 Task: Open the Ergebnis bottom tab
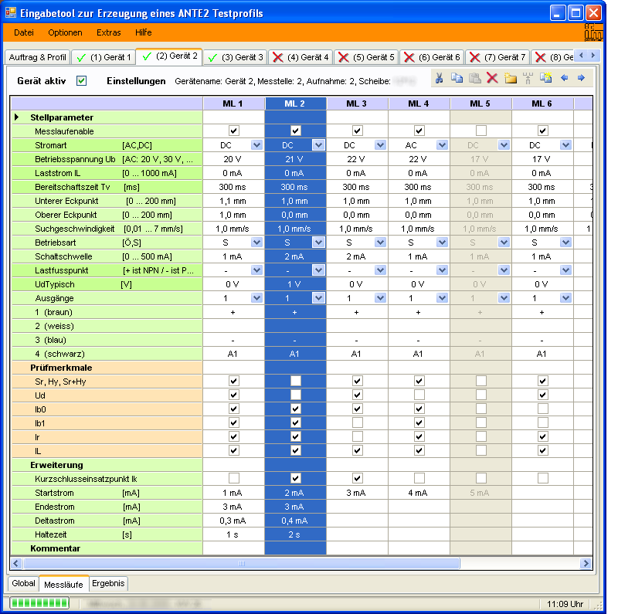pyautogui.click(x=108, y=584)
